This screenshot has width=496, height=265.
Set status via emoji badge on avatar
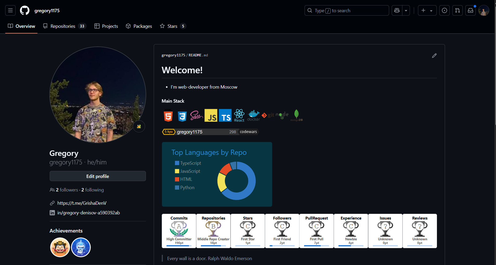point(139,127)
